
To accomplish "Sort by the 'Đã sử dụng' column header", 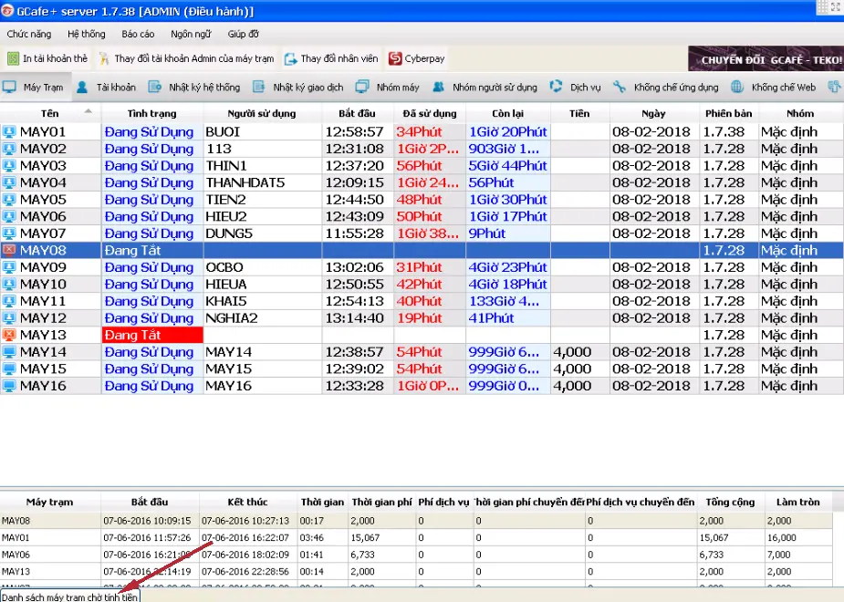I will [x=430, y=113].
